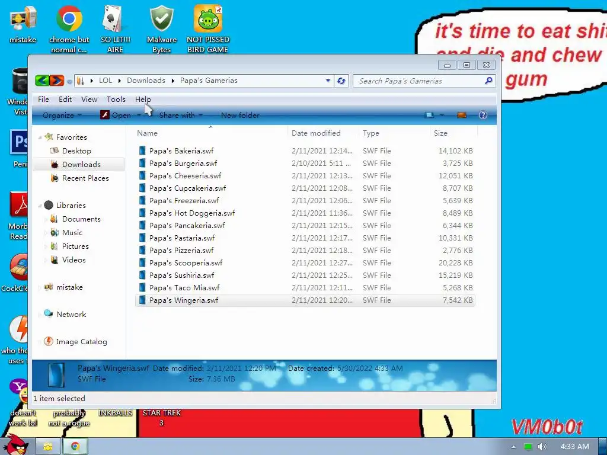Screen dimensions: 607x455
Task: Sort by the Size column header
Action: click(440, 133)
